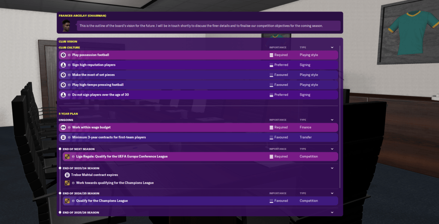Image resolution: width=439 pixels, height=224 pixels.
Task: Click the money icon beside Work within wage budget
Action: tap(63, 127)
